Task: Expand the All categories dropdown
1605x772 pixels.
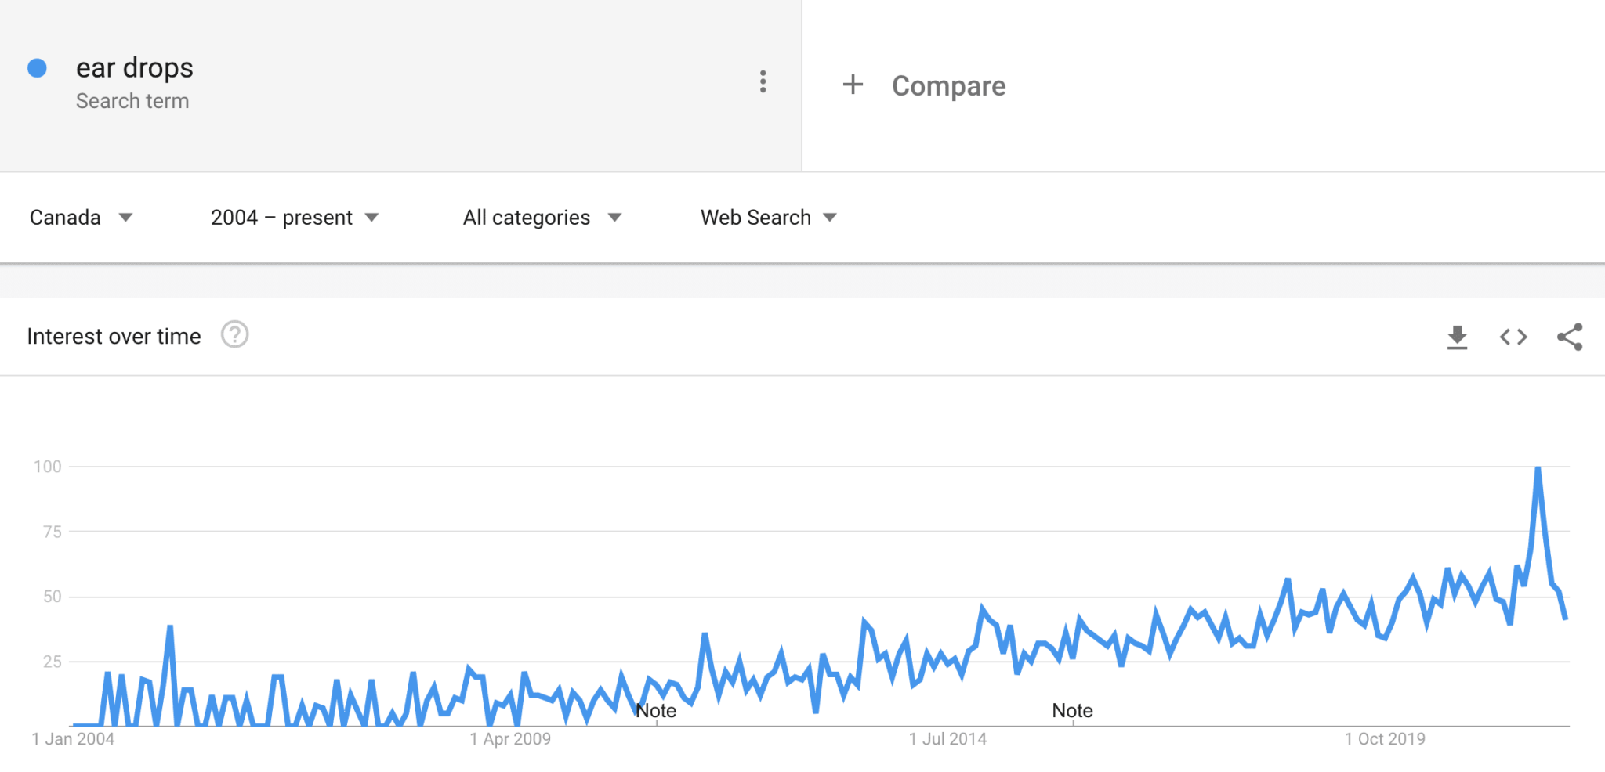Action: tap(542, 218)
